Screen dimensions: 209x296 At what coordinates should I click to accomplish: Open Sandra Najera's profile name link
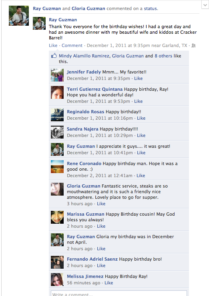pyautogui.click(x=82, y=129)
